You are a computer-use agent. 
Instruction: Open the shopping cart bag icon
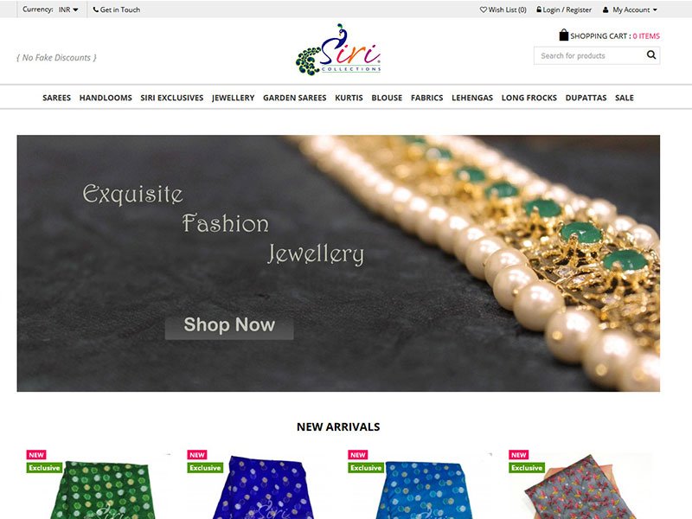(x=564, y=35)
